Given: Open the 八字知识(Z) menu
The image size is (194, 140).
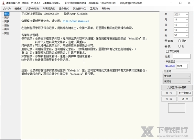Looking at the screenshot, I should pyautogui.click(x=49, y=8).
